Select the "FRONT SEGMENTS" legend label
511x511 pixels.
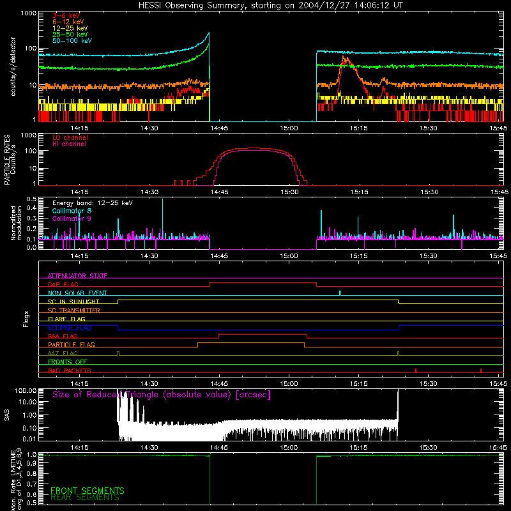click(88, 491)
